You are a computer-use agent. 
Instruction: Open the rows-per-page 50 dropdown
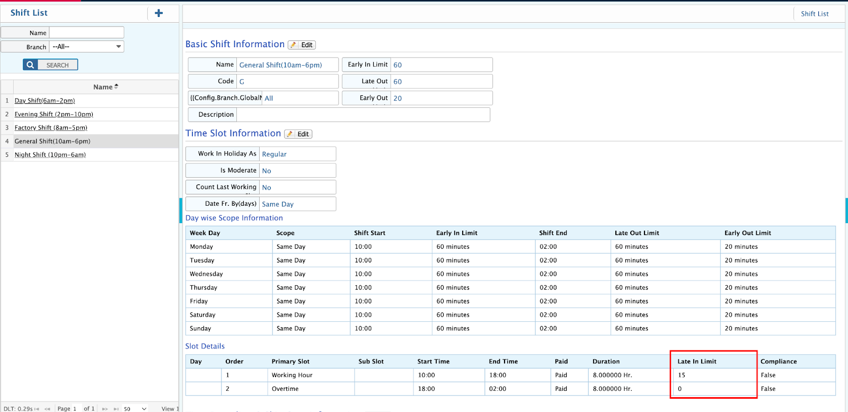point(135,409)
